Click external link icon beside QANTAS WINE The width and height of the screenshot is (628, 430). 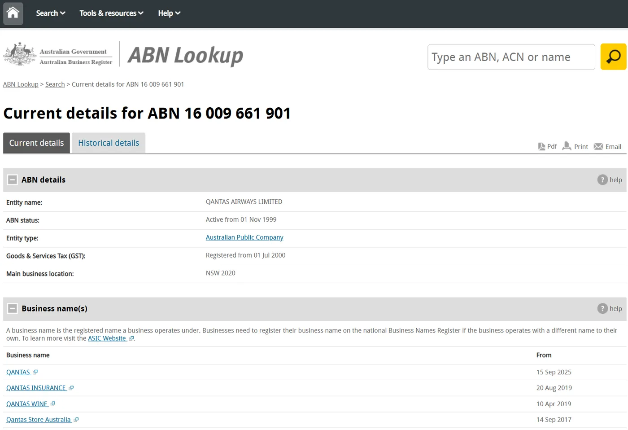click(53, 404)
